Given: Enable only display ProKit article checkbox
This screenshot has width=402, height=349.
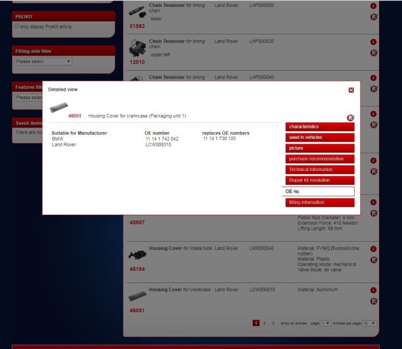Looking at the screenshot, I should (17, 26).
